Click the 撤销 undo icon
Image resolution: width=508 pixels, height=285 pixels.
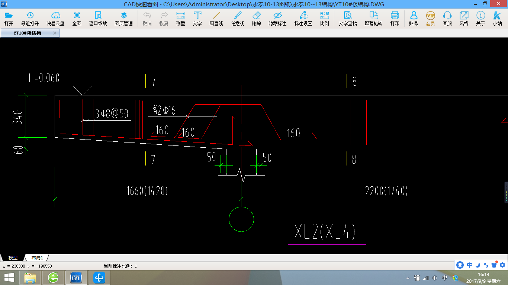pyautogui.click(x=147, y=19)
